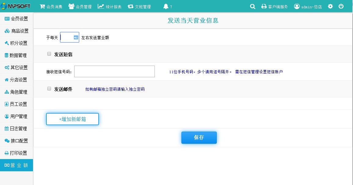Click the 保存 button
The height and width of the screenshot is (185, 353).
point(199,137)
